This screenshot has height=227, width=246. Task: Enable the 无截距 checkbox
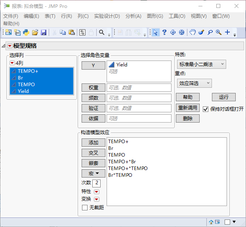(84, 208)
